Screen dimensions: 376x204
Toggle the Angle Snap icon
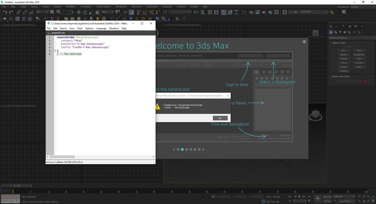(x=145, y=12)
